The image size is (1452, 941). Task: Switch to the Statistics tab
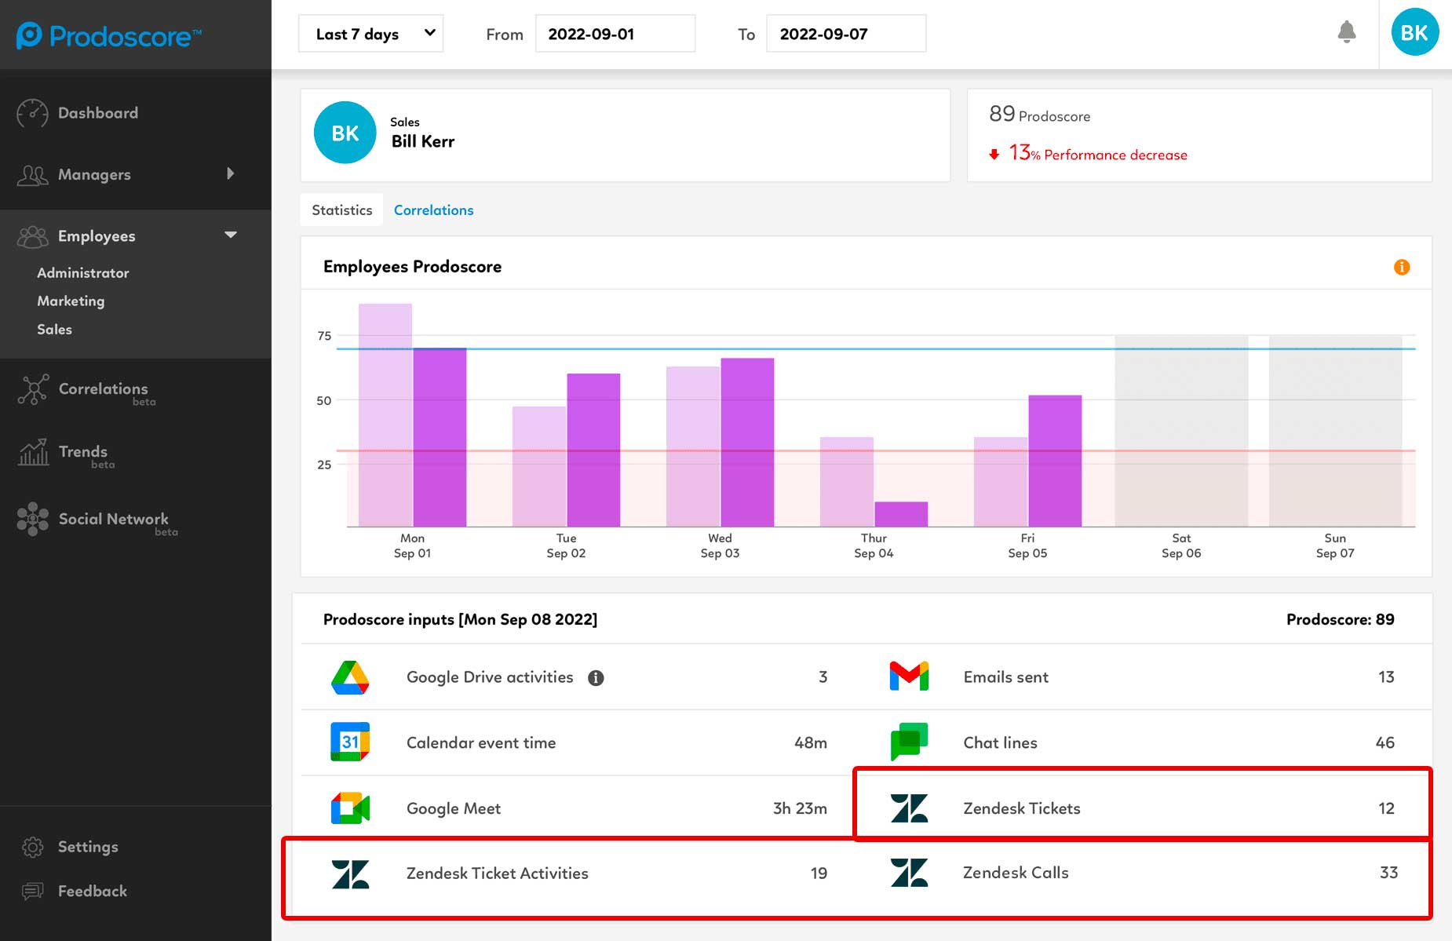(341, 210)
